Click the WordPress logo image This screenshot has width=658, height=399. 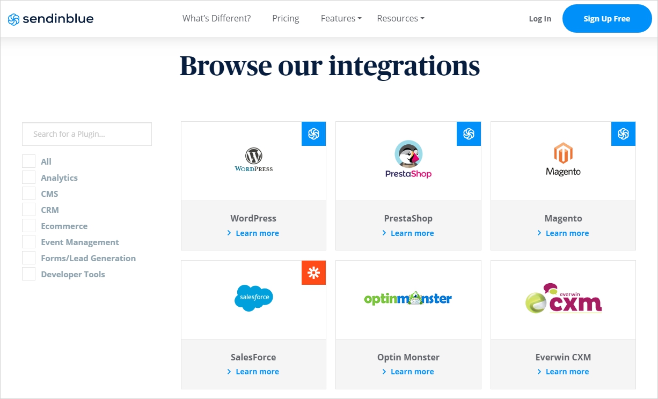(x=253, y=160)
